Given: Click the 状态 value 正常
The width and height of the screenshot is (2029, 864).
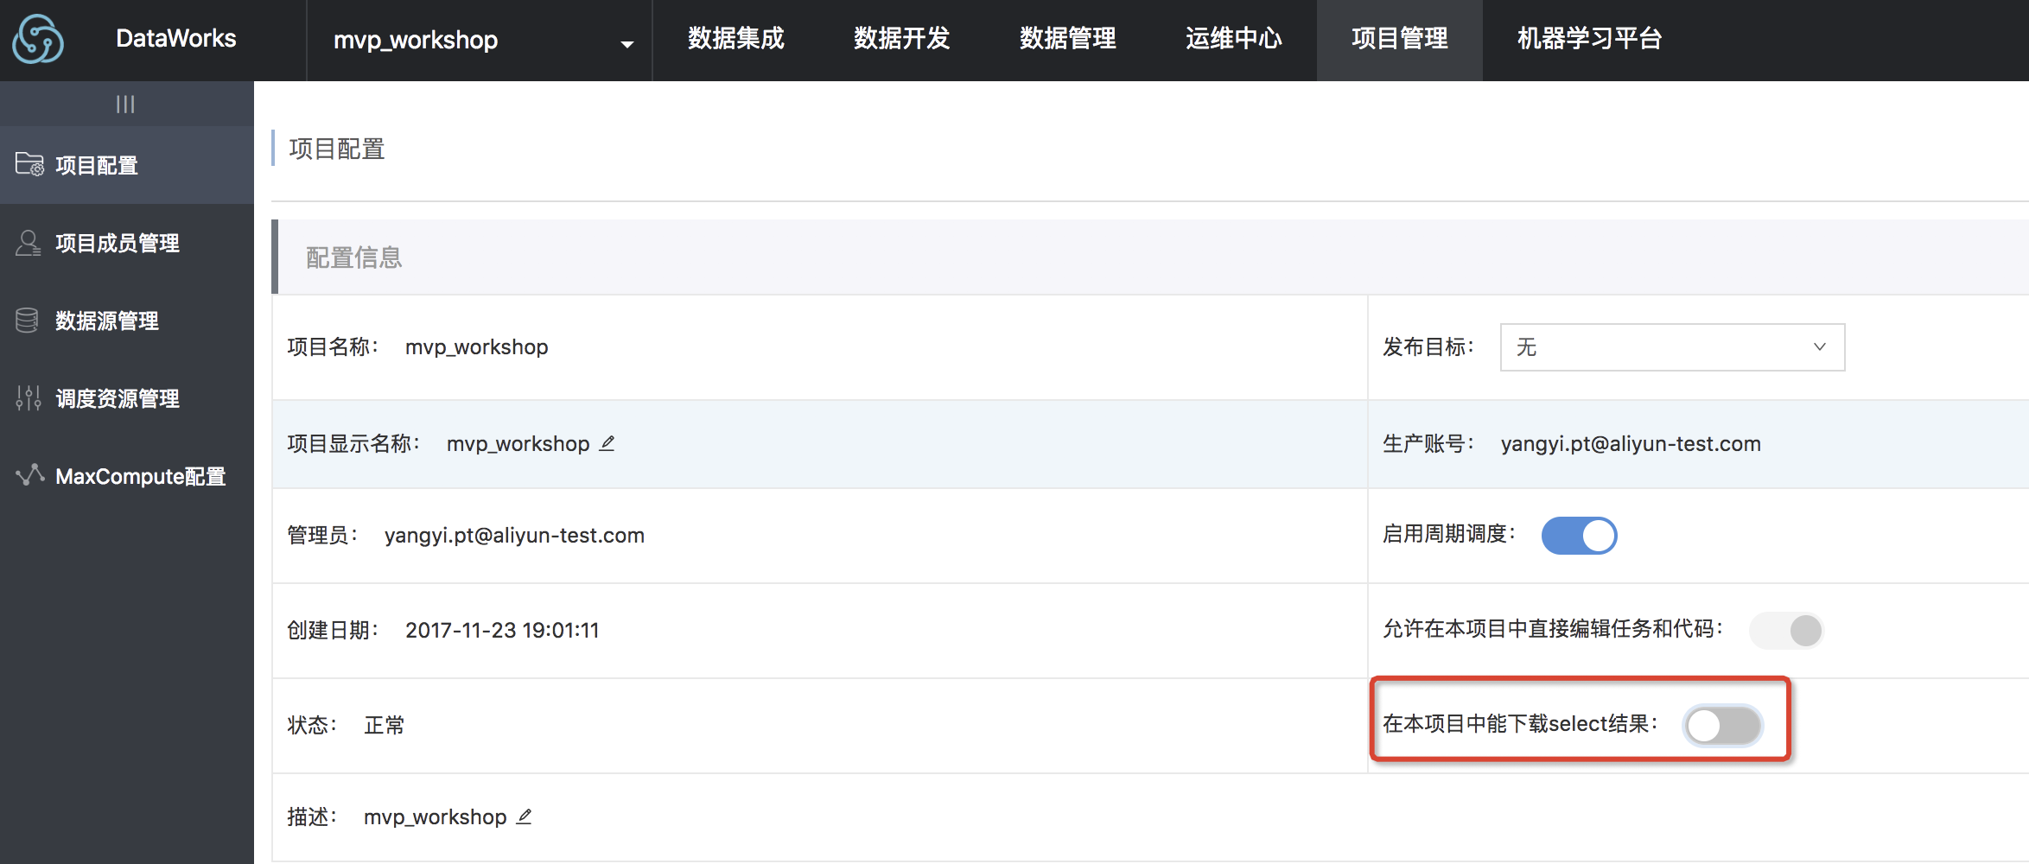Looking at the screenshot, I should point(385,726).
